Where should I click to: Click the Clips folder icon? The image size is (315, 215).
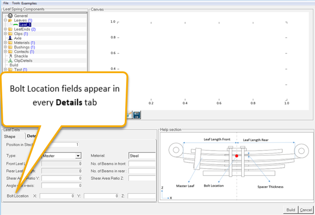10,33
